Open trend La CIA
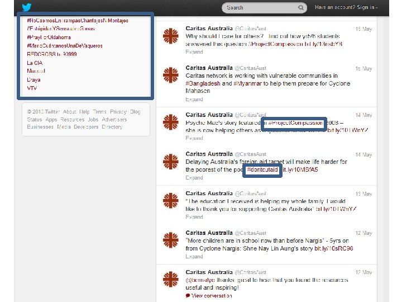The width and height of the screenshot is (402, 302). [35, 63]
